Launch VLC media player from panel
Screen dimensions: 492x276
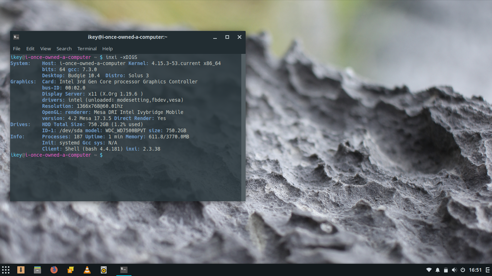pyautogui.click(x=87, y=270)
